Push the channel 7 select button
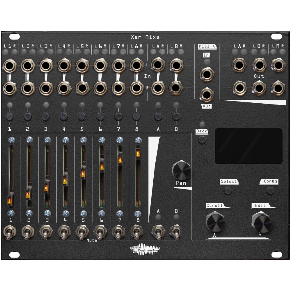Screen dimensions: 291x291 [118, 117]
